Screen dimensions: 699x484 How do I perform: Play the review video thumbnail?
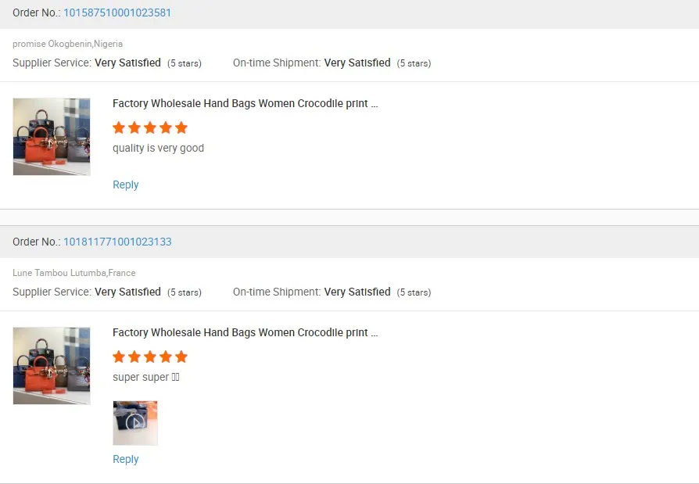(135, 423)
